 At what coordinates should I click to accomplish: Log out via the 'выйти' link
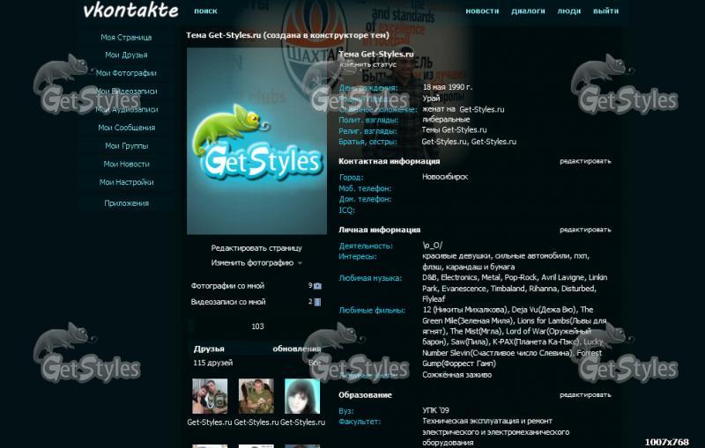click(x=605, y=11)
